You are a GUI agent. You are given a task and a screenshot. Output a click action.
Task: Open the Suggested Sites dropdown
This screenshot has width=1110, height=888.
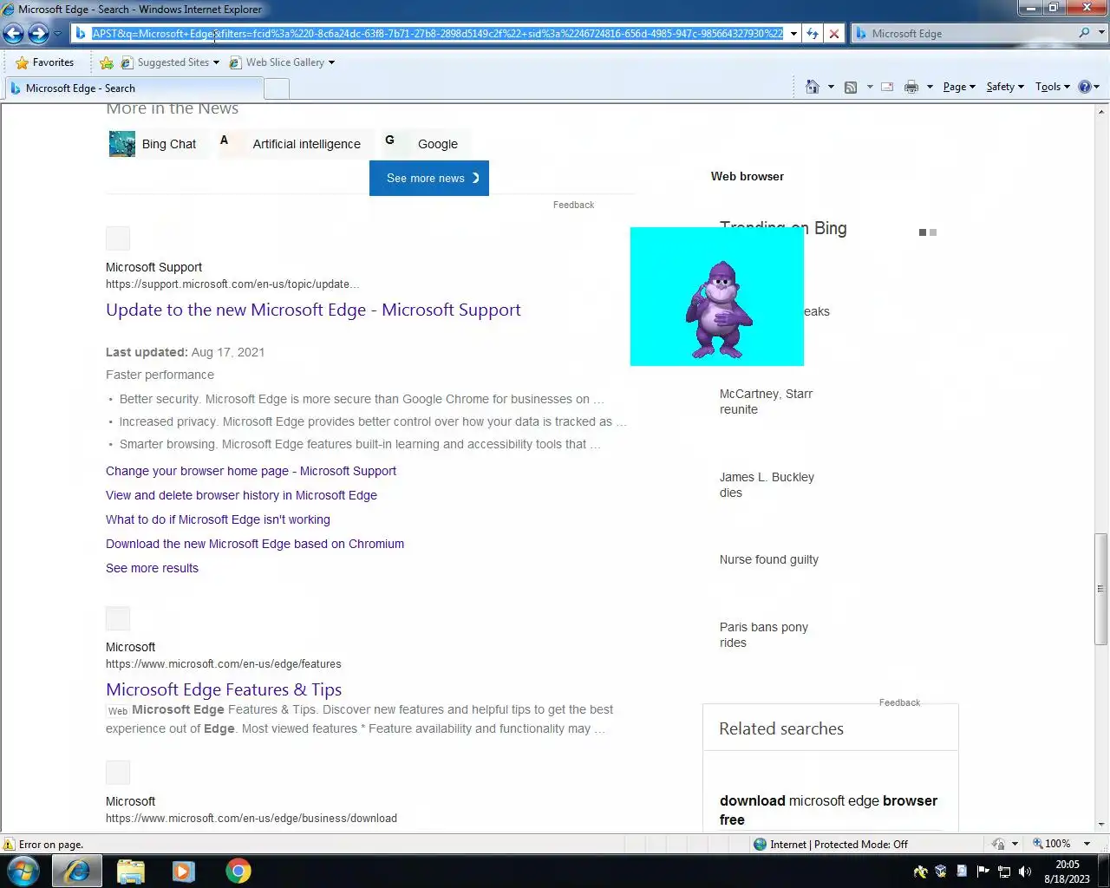tap(171, 62)
